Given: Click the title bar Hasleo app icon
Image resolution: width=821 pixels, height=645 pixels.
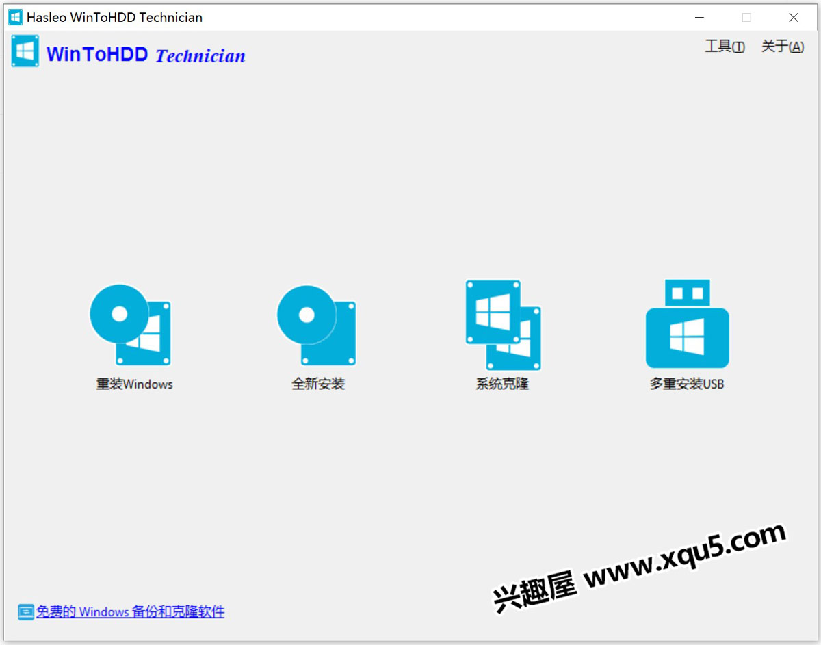Looking at the screenshot, I should click(15, 17).
